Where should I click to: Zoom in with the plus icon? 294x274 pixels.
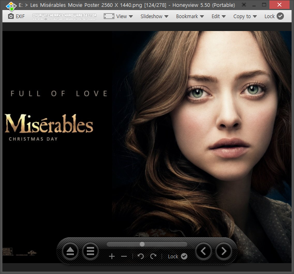[x=112, y=256]
